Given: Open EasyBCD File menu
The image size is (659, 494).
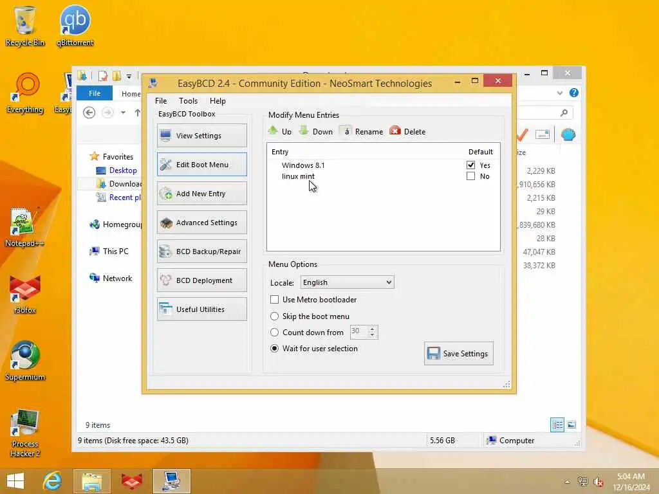Looking at the screenshot, I should coord(160,101).
